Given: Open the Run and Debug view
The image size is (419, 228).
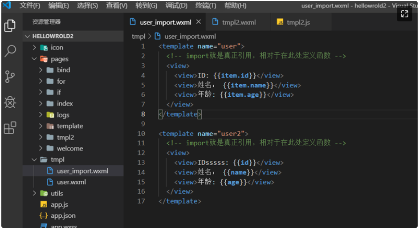Looking at the screenshot, I should [10, 102].
